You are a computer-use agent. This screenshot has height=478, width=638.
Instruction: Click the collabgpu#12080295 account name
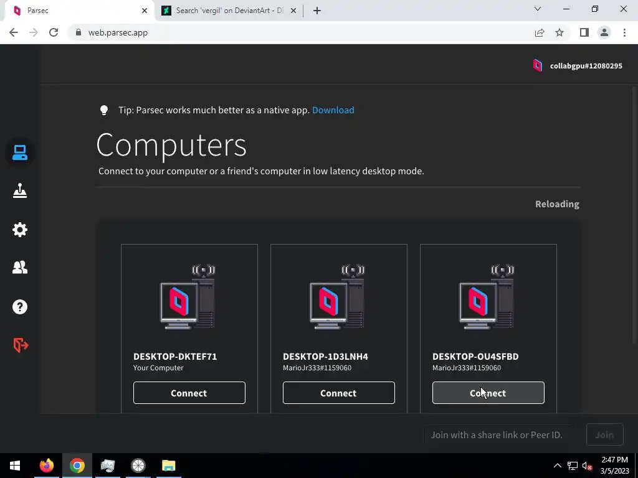(586, 66)
